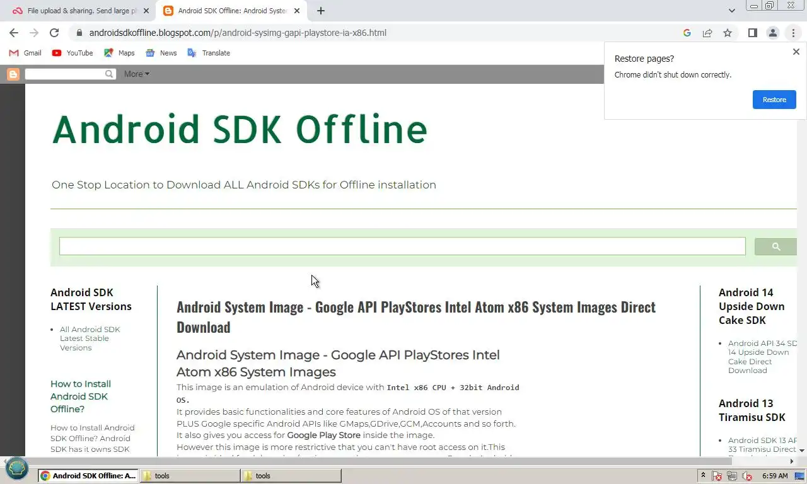Click the Google icon in address bar
The image size is (807, 484).
click(x=687, y=33)
